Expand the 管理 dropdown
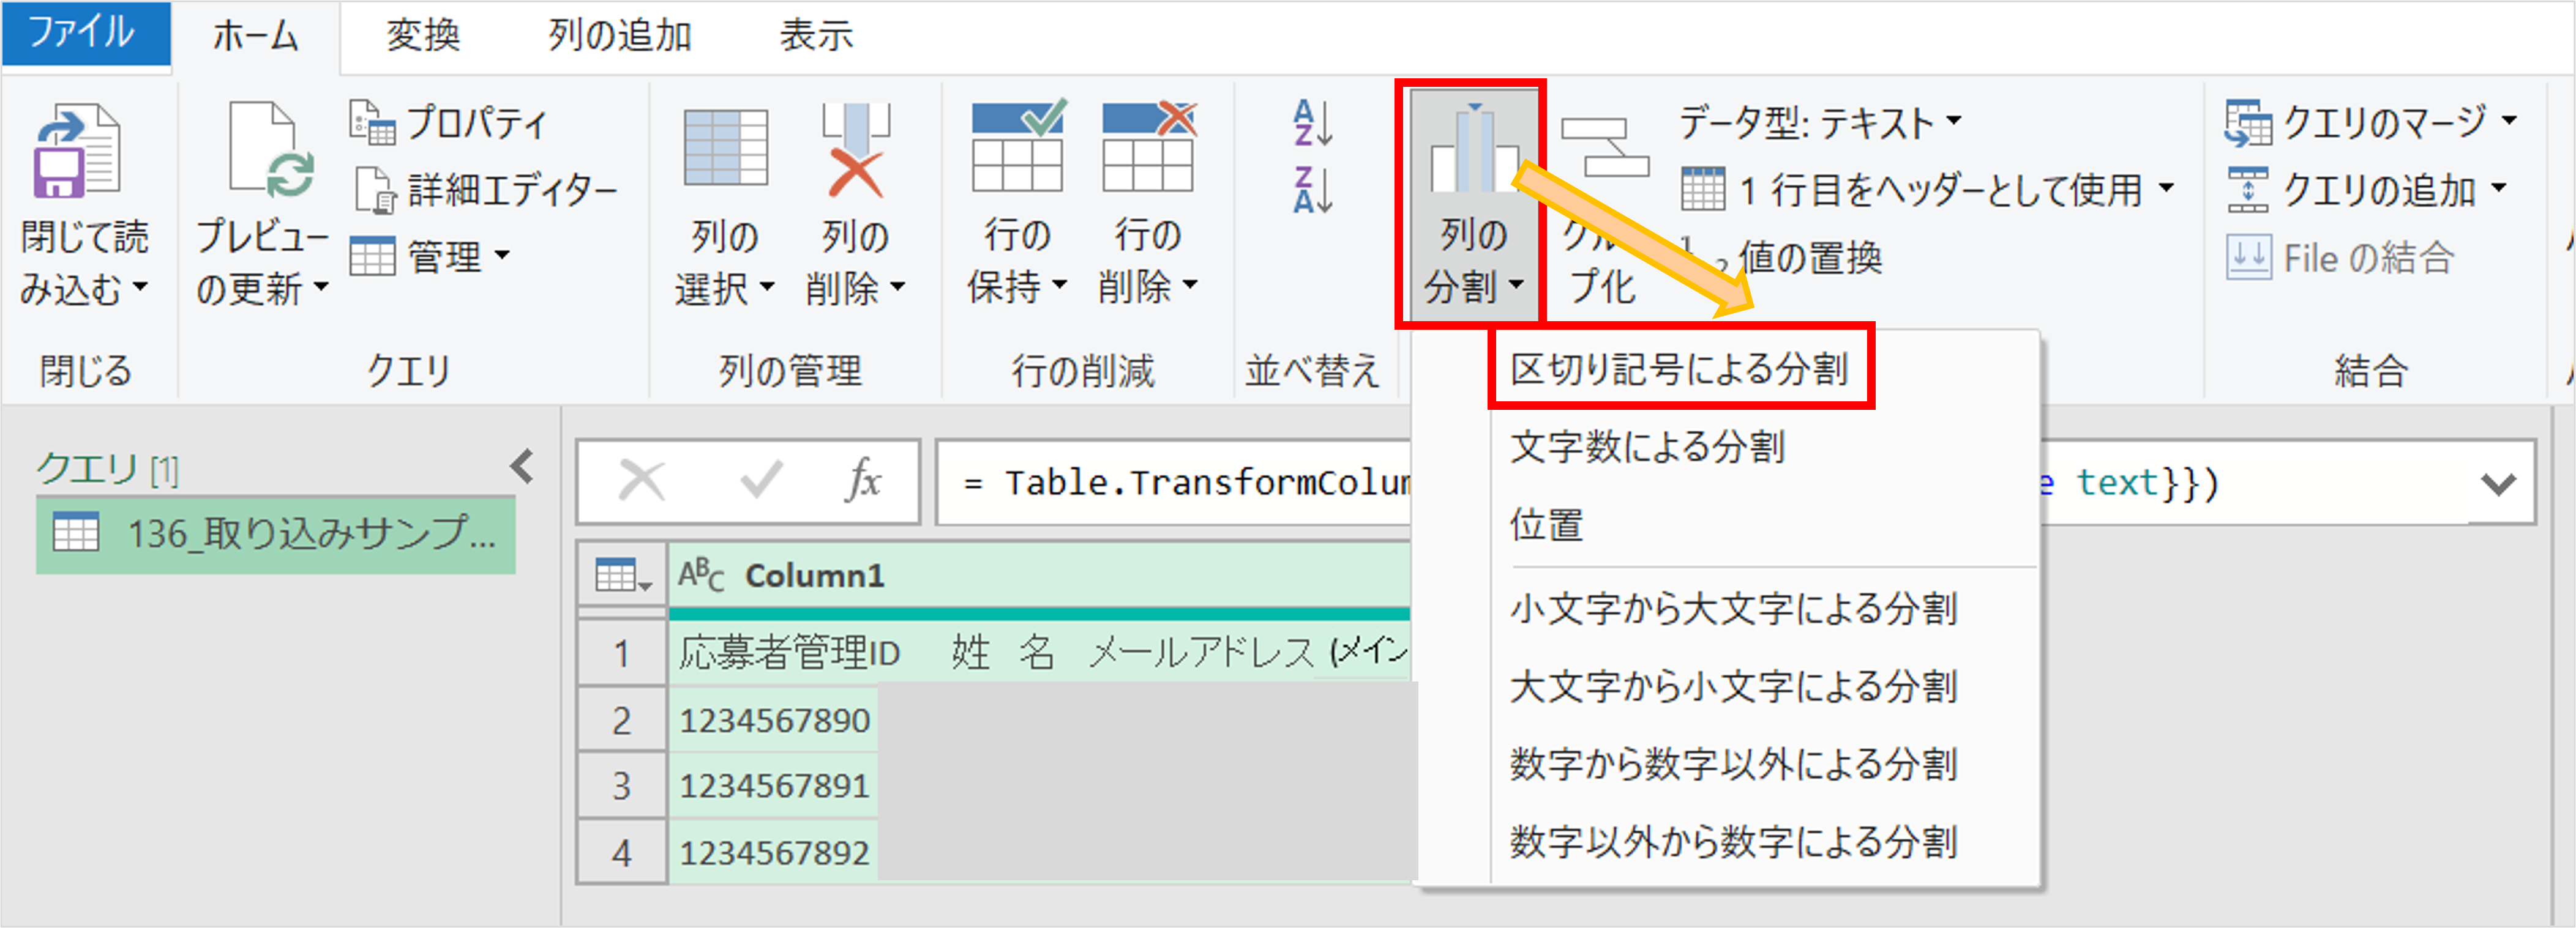 click(x=502, y=256)
